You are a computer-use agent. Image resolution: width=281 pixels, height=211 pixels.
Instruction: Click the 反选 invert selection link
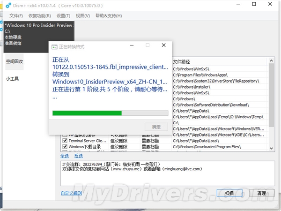(x=79, y=156)
